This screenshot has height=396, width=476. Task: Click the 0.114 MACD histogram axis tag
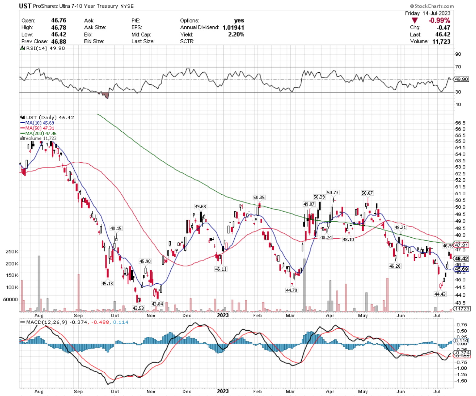[x=461, y=341]
